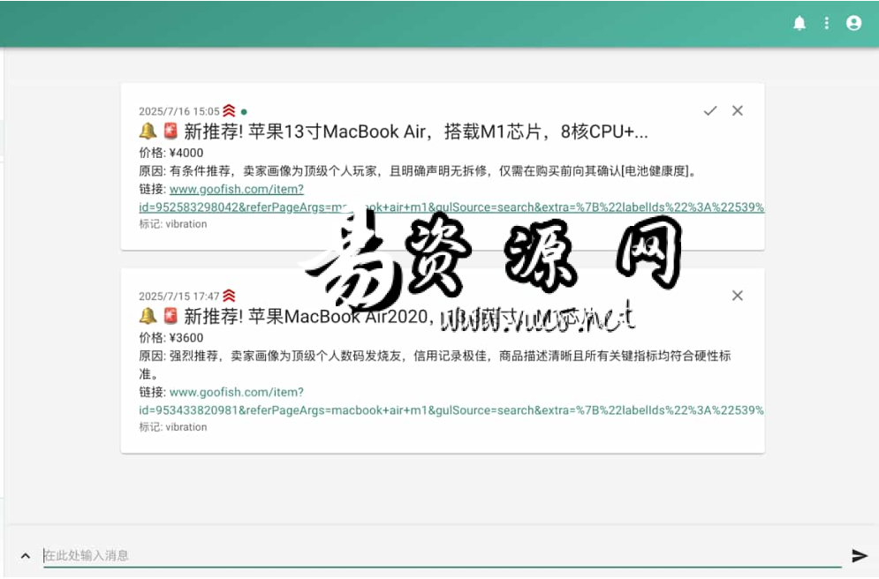This screenshot has height=579, width=879.
Task: Open the user account icon
Action: pos(853,23)
